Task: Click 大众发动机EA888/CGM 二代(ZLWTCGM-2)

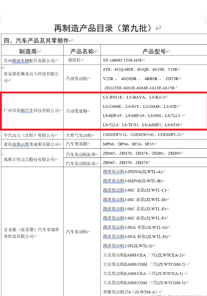Action: point(144,264)
